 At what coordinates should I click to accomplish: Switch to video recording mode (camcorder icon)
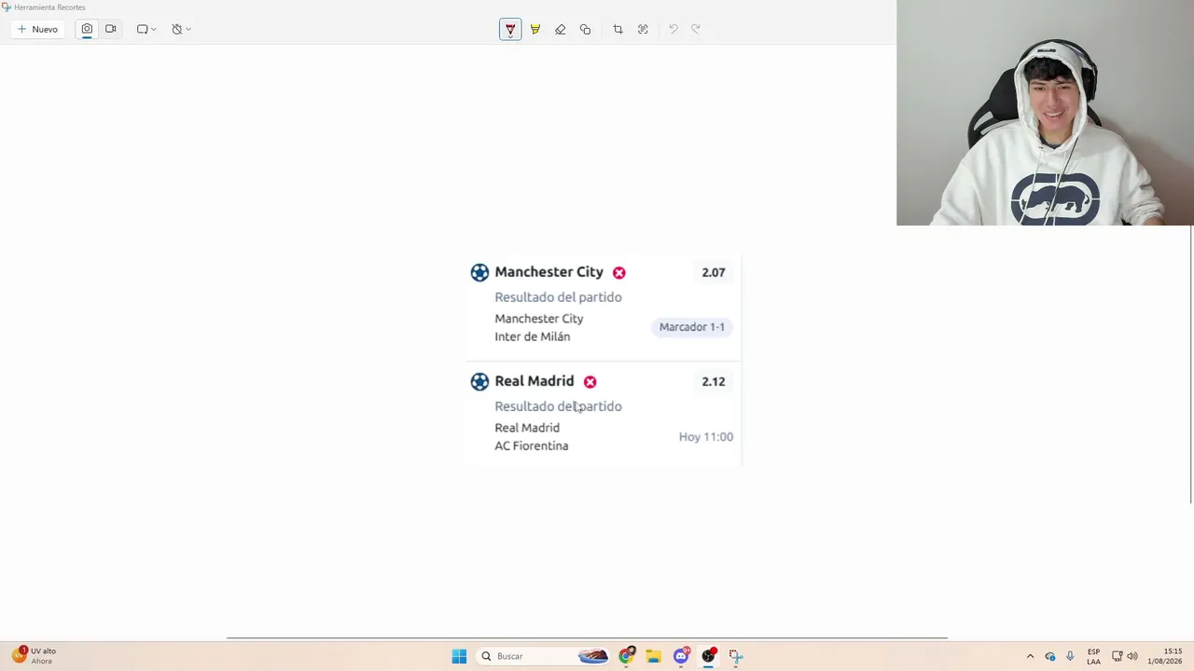(x=111, y=29)
